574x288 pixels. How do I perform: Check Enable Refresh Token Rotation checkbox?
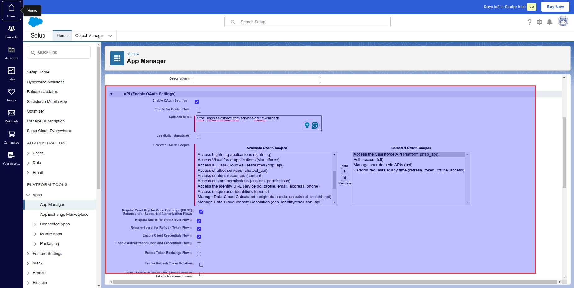point(201,264)
